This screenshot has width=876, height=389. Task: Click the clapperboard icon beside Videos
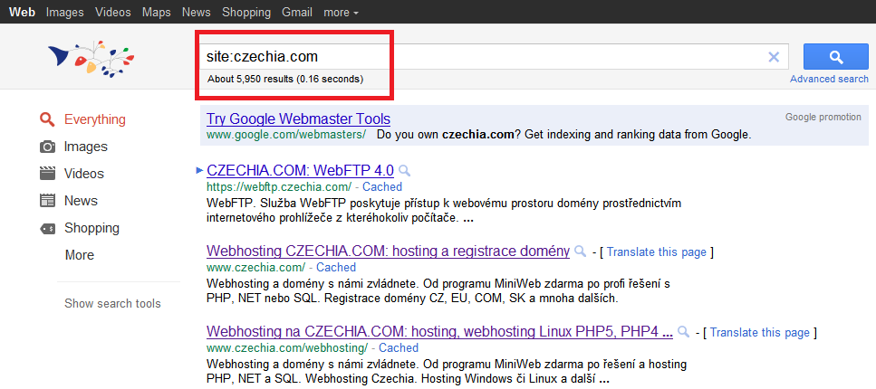pos(47,174)
